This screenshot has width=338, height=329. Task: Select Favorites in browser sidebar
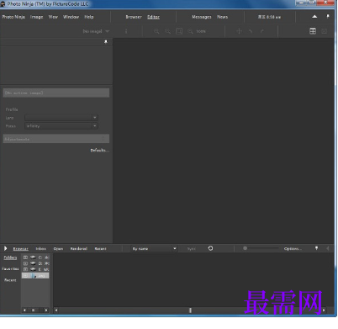[10, 268]
